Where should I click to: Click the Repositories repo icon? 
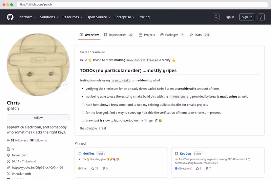[x=105, y=35]
